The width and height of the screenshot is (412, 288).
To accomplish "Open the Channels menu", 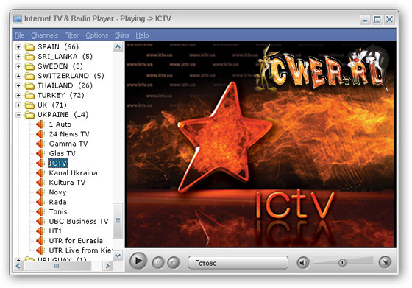I will (44, 35).
